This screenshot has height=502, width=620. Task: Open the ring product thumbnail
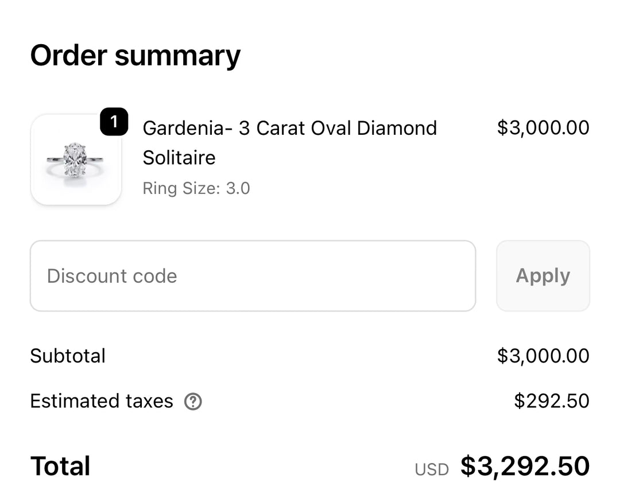pos(76,159)
